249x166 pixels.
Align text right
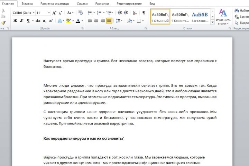[103, 21]
